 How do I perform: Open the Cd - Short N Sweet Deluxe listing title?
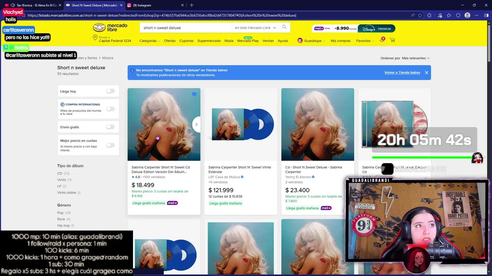pyautogui.click(x=314, y=169)
